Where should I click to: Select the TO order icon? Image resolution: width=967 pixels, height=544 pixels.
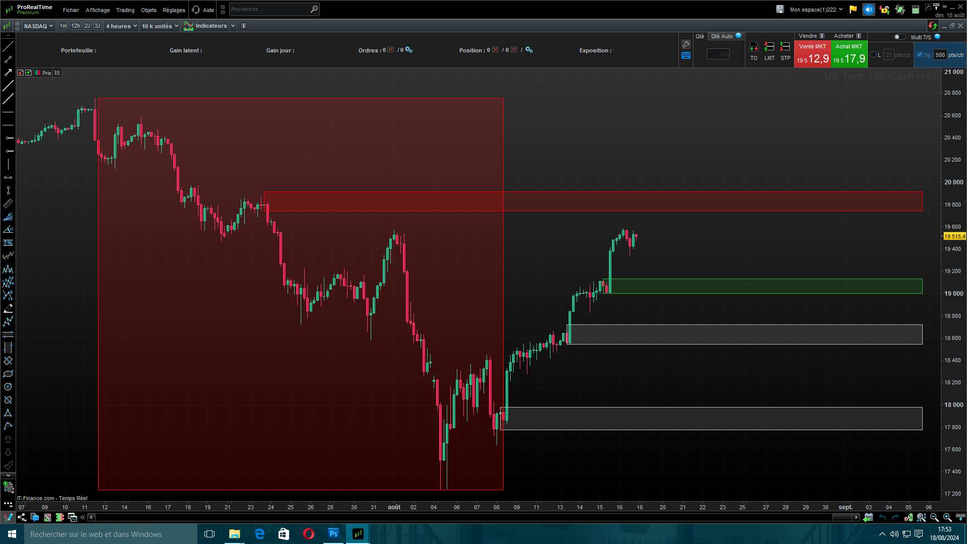tap(753, 47)
